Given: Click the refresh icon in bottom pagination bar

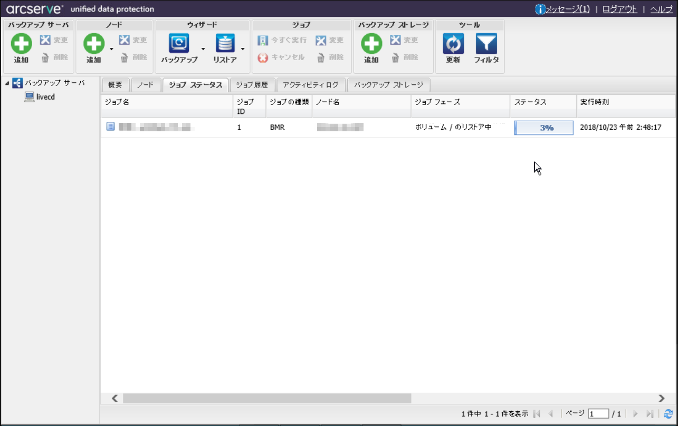Looking at the screenshot, I should coord(668,414).
